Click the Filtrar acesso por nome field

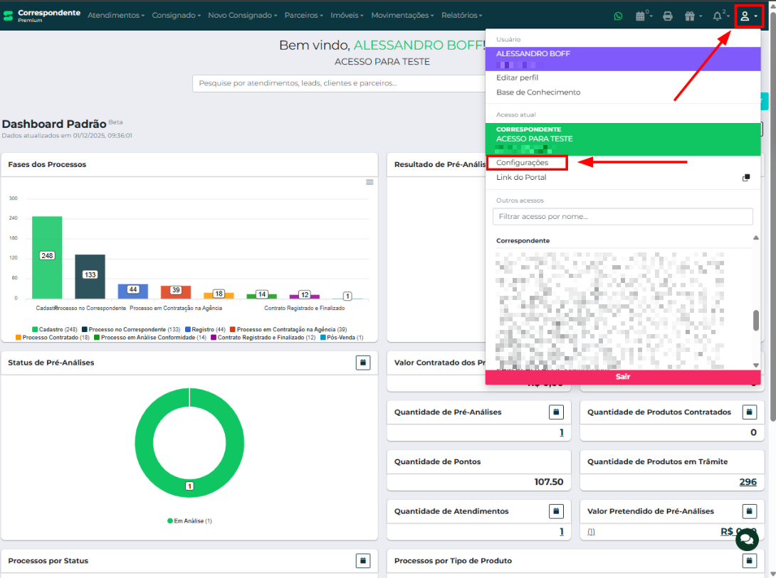[x=622, y=216]
